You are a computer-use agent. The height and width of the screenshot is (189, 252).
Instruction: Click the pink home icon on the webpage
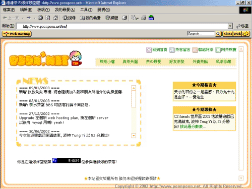click(x=149, y=50)
